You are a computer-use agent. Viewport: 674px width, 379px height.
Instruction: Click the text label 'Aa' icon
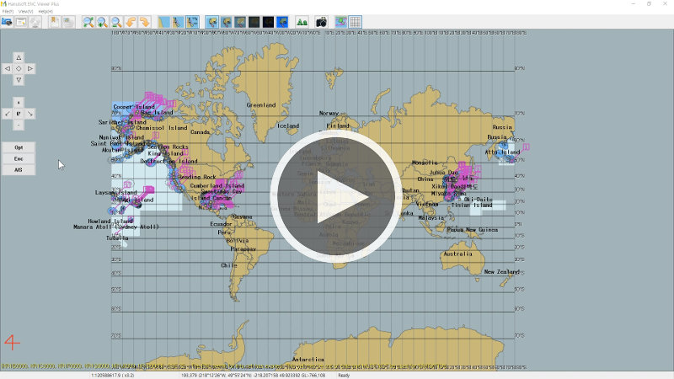[x=302, y=22]
